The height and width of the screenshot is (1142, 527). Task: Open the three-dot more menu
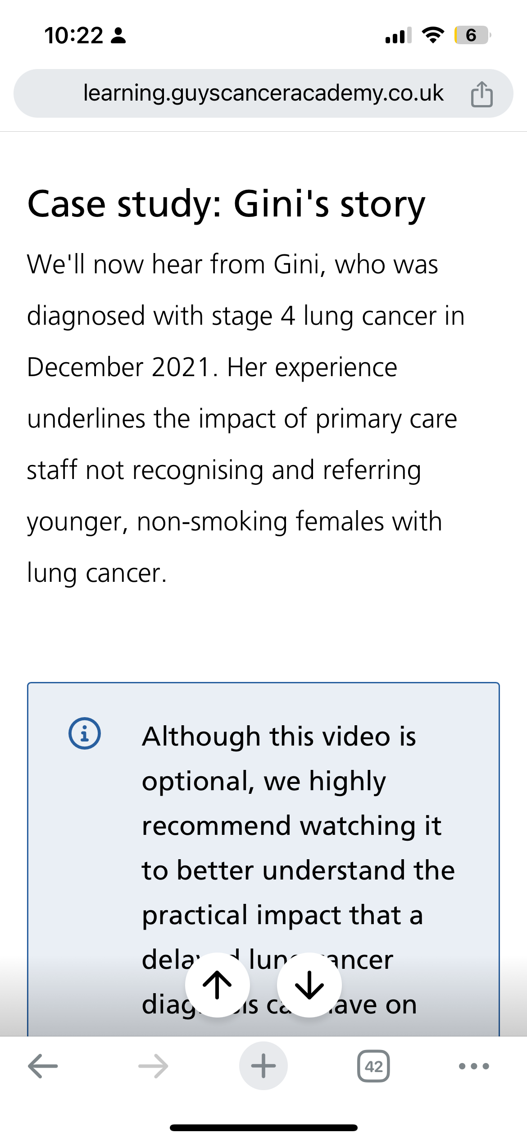coord(473,1066)
